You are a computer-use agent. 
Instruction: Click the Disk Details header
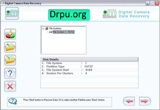tap(89, 59)
